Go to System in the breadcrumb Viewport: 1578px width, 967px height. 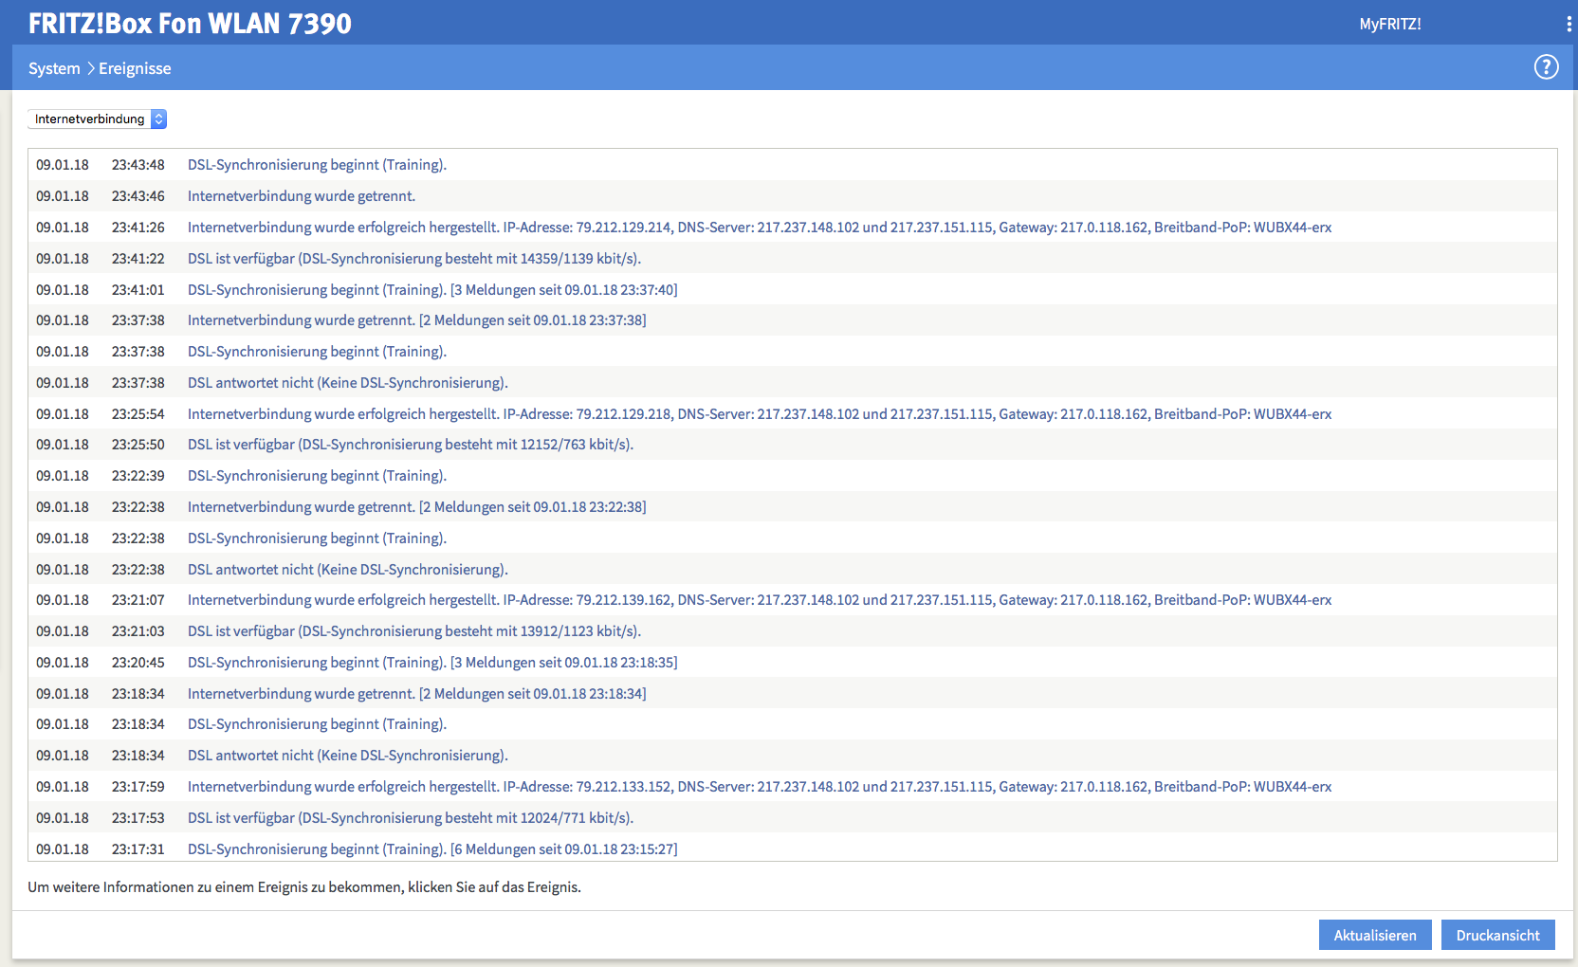[x=54, y=68]
